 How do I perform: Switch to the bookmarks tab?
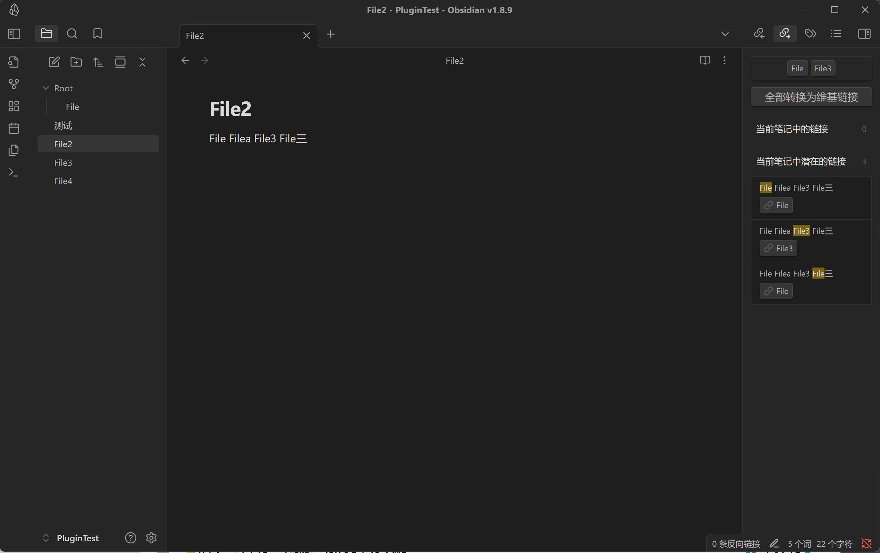(97, 34)
